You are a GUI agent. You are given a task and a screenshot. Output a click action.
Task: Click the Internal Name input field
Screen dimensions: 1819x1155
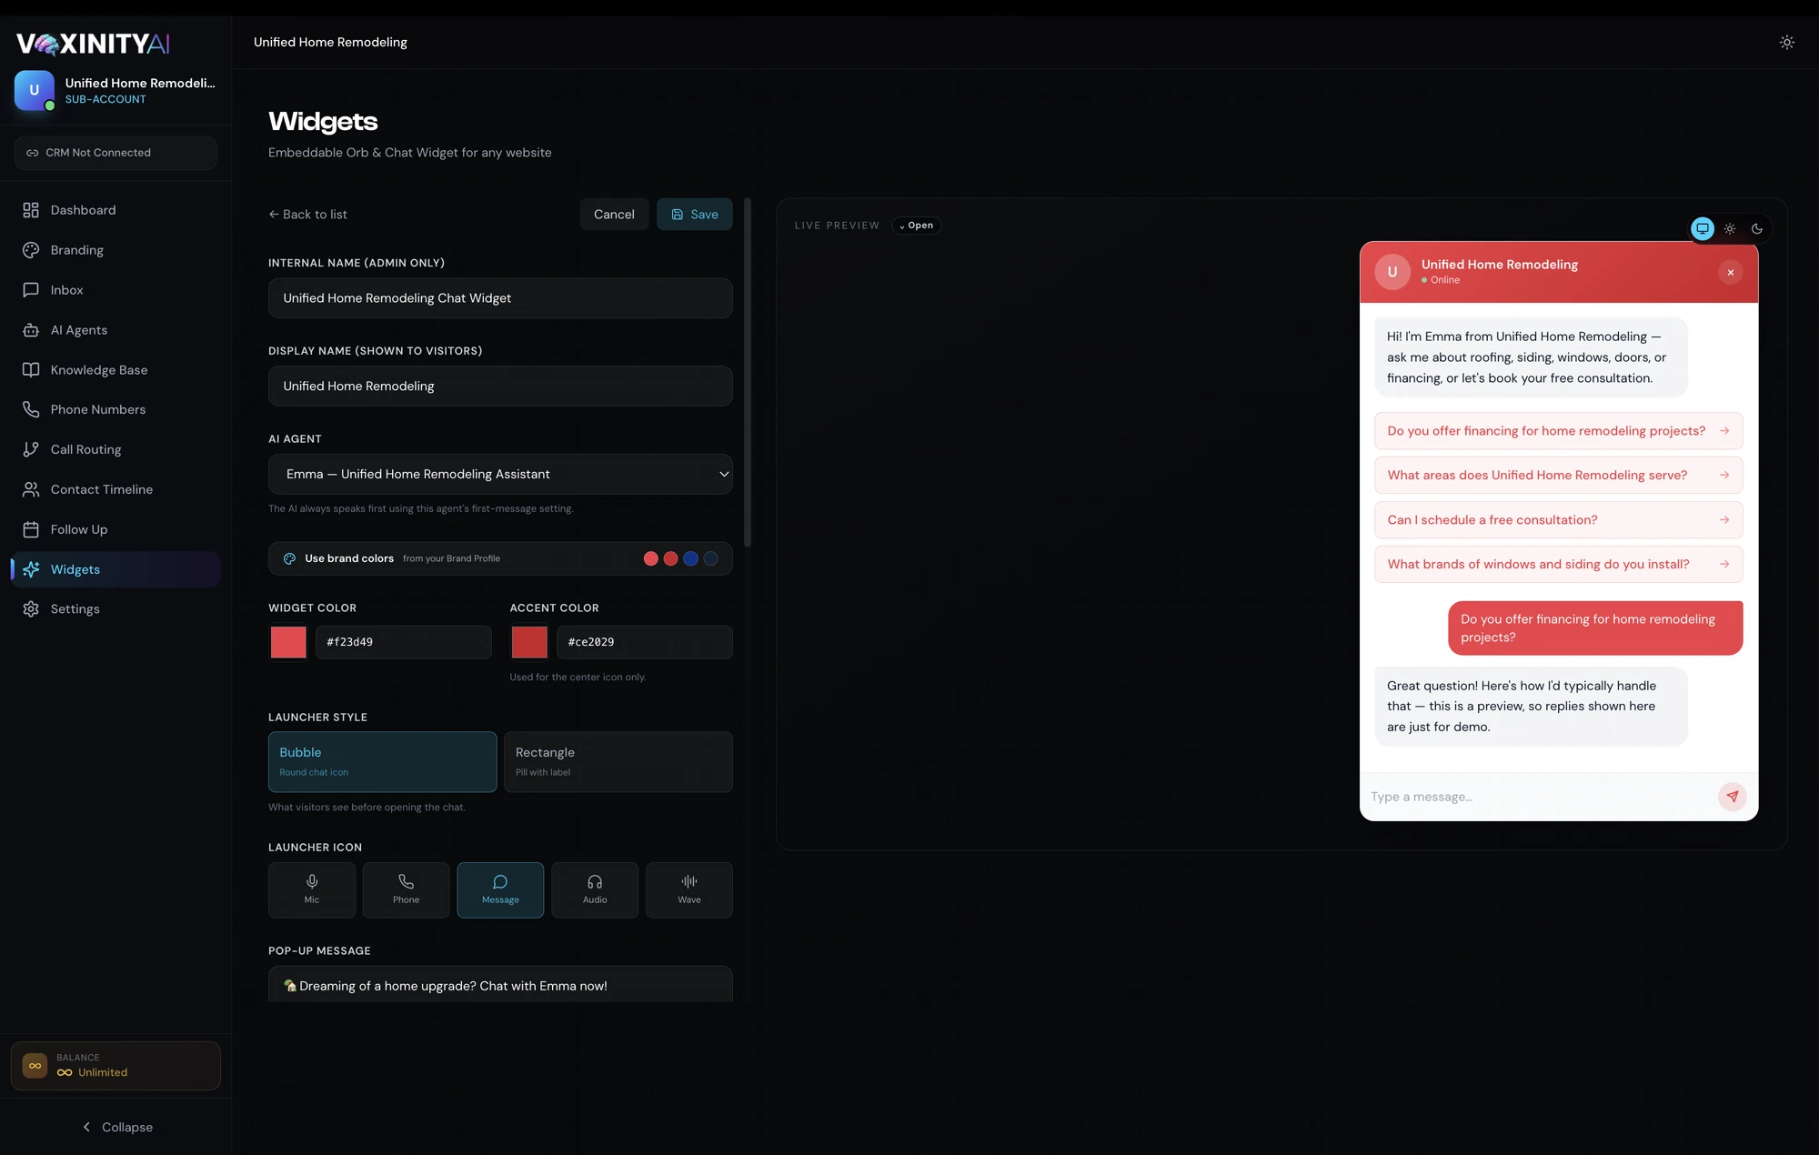point(500,298)
